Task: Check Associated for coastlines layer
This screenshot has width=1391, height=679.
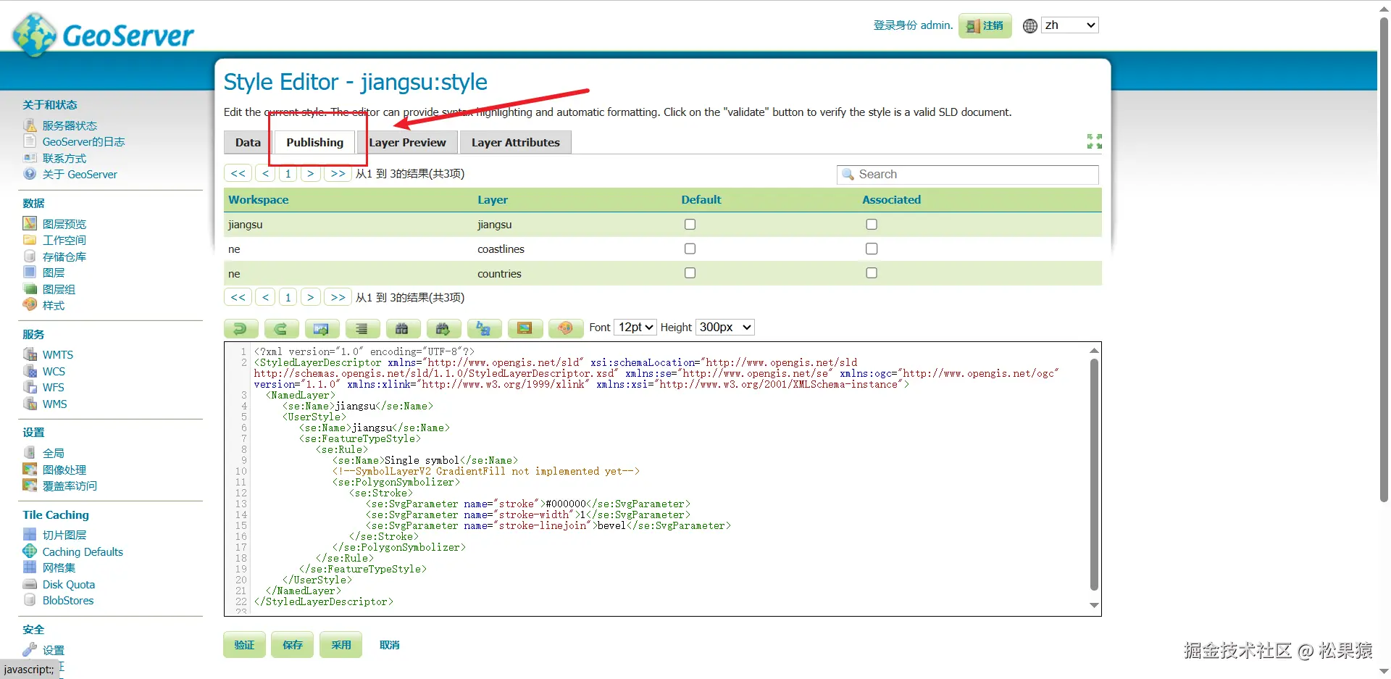Action: click(x=872, y=249)
